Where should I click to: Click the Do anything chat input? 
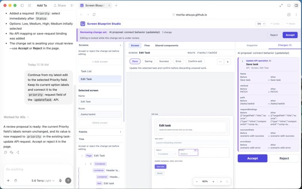[x=38, y=169]
